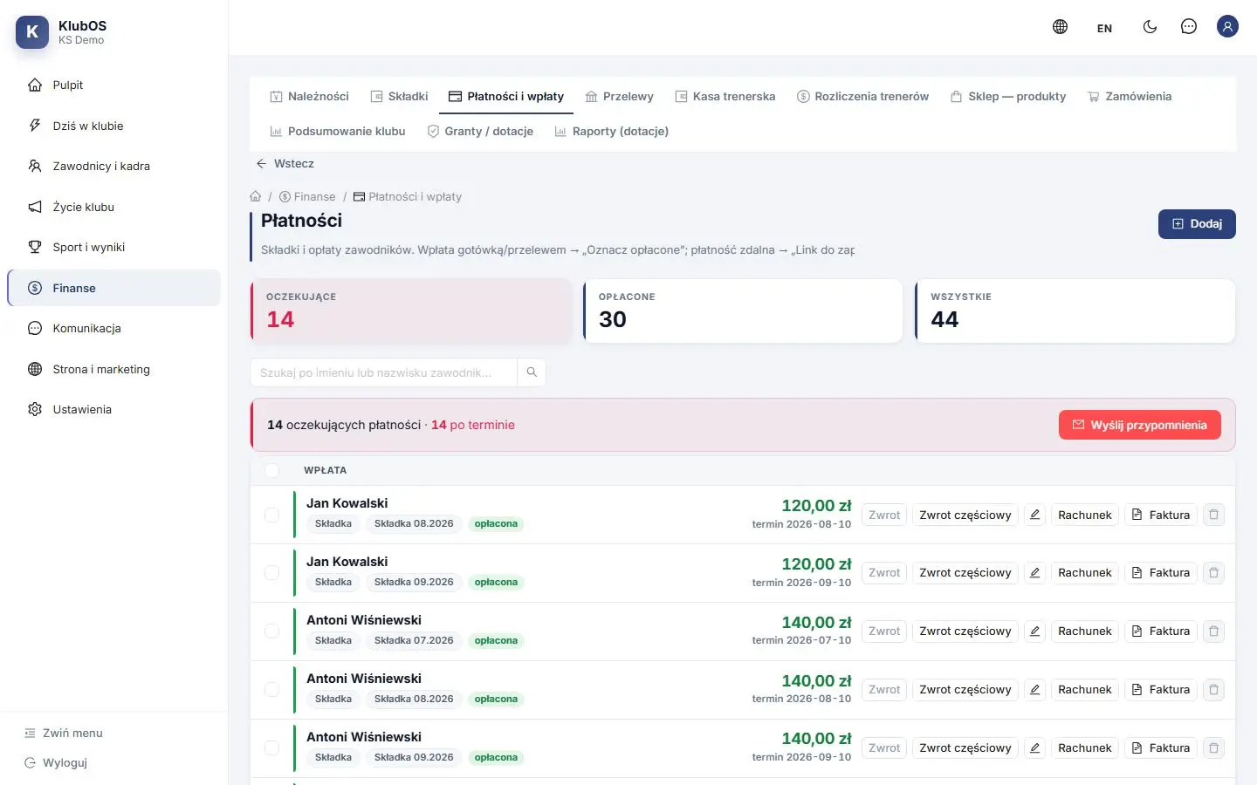The image size is (1257, 785).
Task: Go to Granty / dotacje tab
Action: coord(480,132)
